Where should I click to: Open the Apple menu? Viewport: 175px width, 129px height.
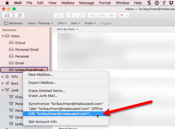(7, 3)
